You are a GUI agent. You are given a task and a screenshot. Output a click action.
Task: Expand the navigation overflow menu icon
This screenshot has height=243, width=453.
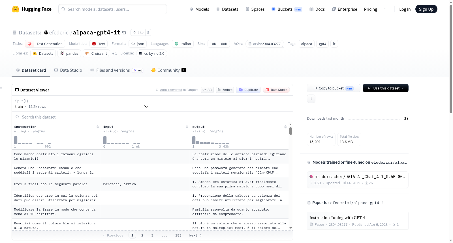click(386, 9)
